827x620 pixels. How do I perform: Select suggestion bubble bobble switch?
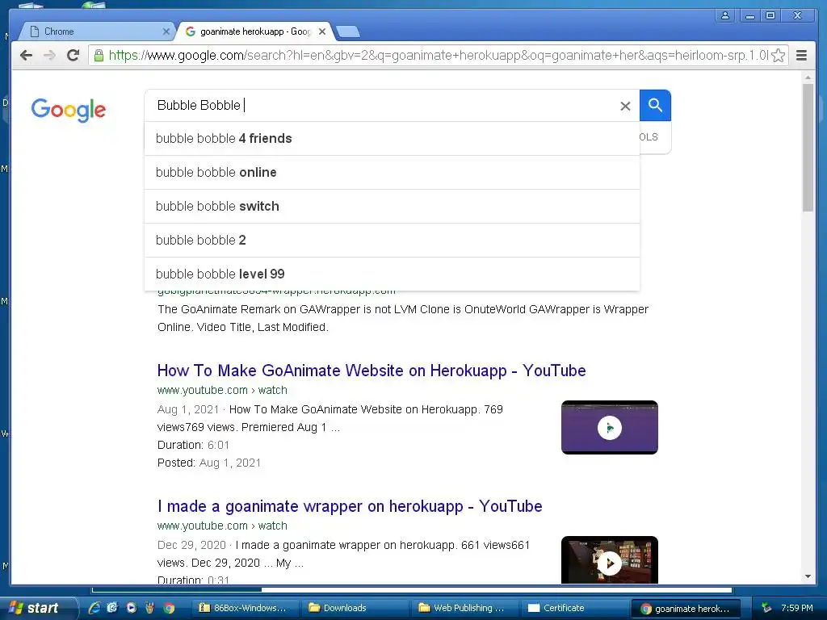(392, 206)
